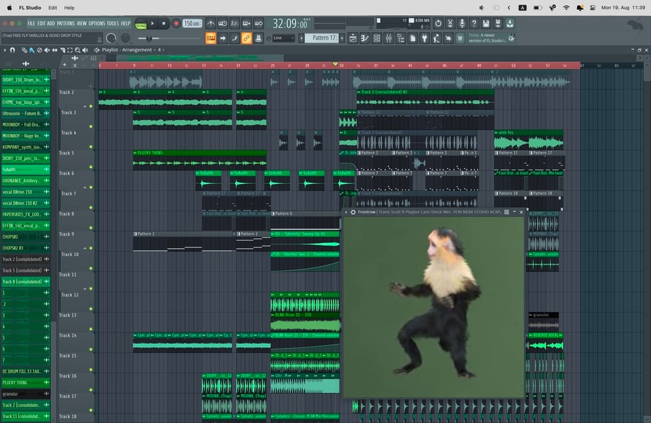This screenshot has height=423, width=651.
Task: Open the FILE menu
Action: point(31,23)
